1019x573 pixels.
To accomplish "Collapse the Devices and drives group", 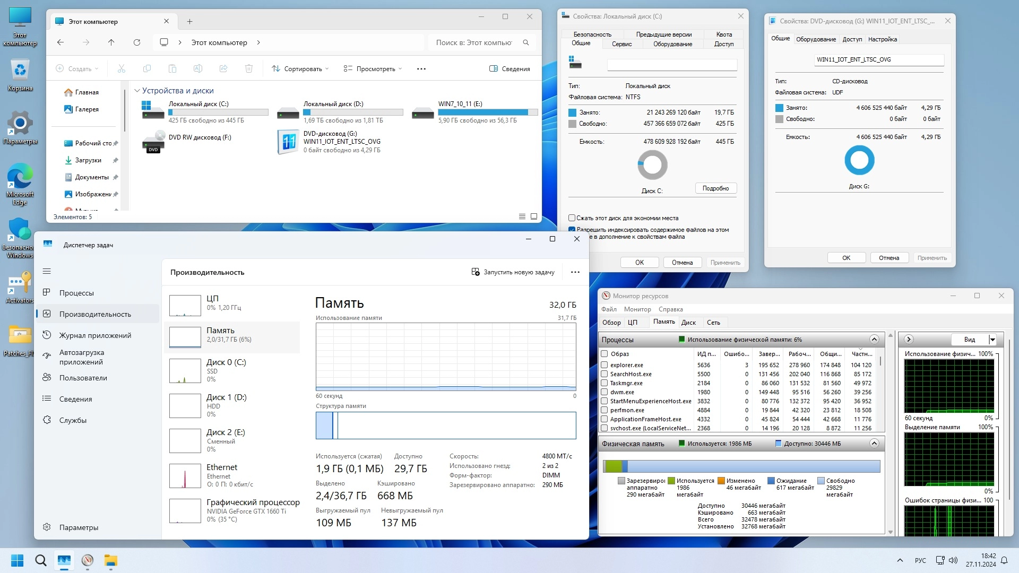I will [x=137, y=91].
